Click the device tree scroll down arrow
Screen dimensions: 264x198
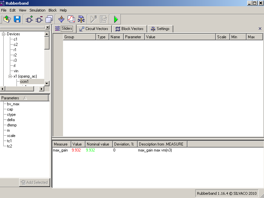coord(47,83)
